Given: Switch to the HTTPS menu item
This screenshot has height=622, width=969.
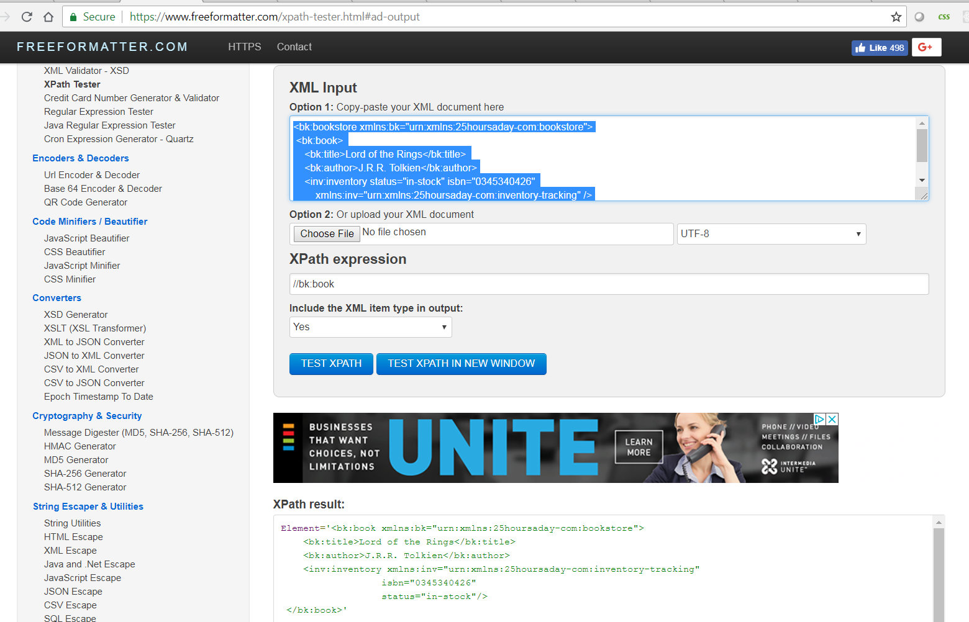Looking at the screenshot, I should pyautogui.click(x=244, y=47).
